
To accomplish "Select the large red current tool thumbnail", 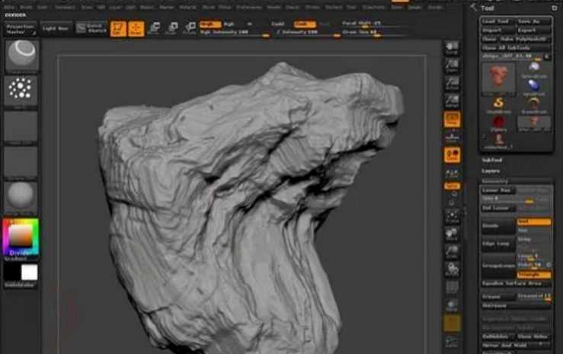I will pos(499,78).
